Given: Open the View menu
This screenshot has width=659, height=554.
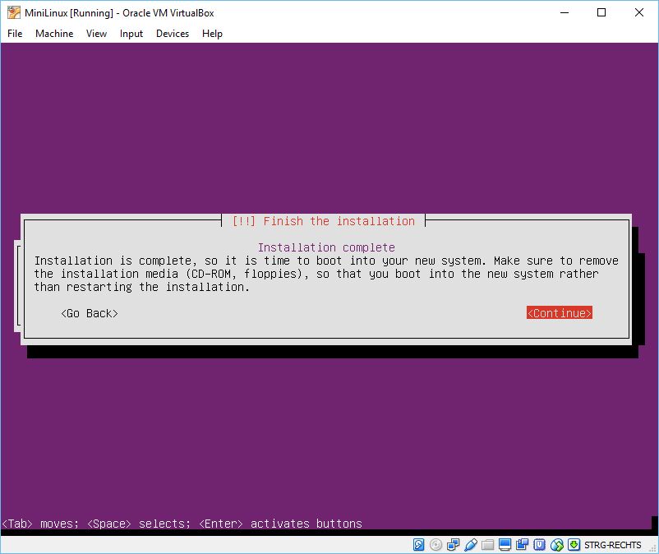Looking at the screenshot, I should [96, 34].
